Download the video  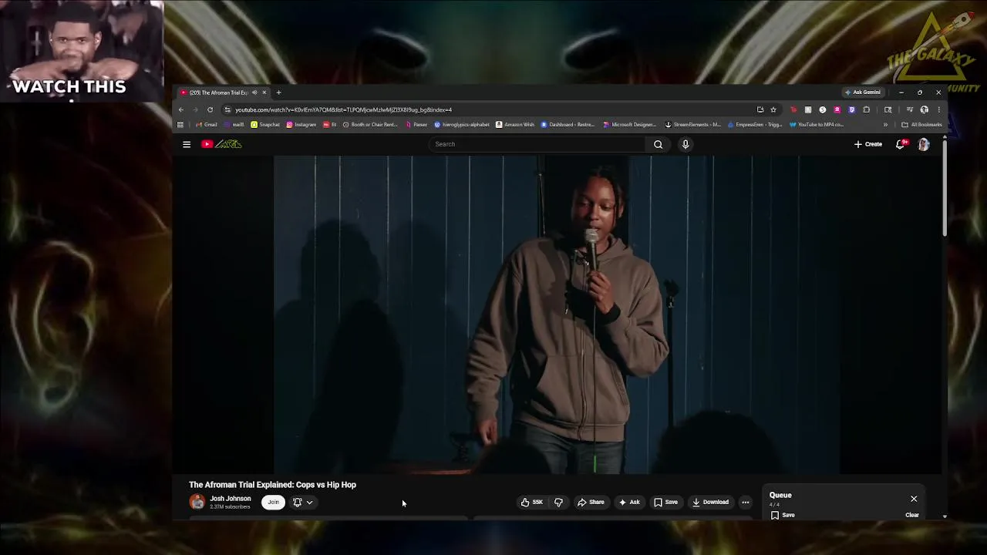(x=710, y=503)
